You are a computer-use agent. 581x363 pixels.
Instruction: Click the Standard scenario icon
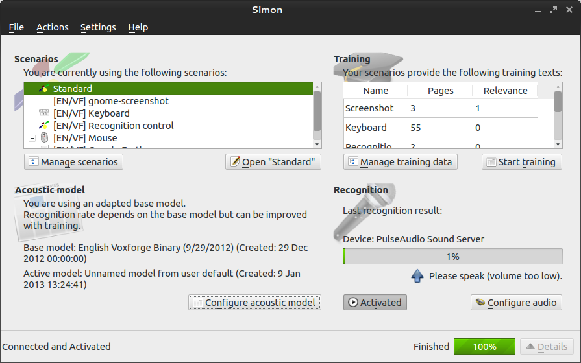coord(43,89)
